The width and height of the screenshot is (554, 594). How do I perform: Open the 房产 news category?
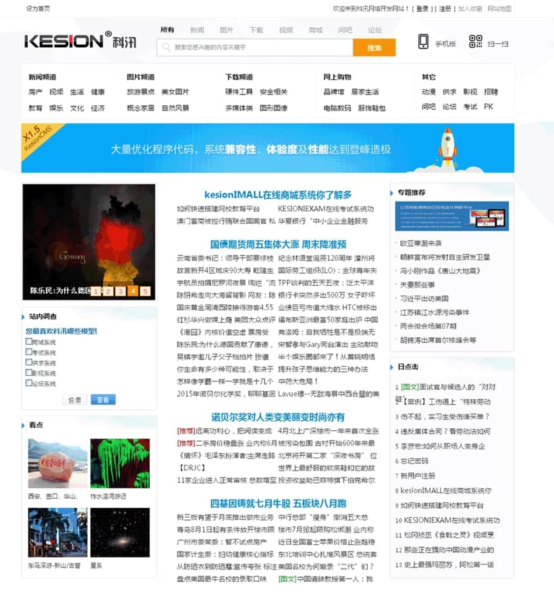[x=35, y=92]
